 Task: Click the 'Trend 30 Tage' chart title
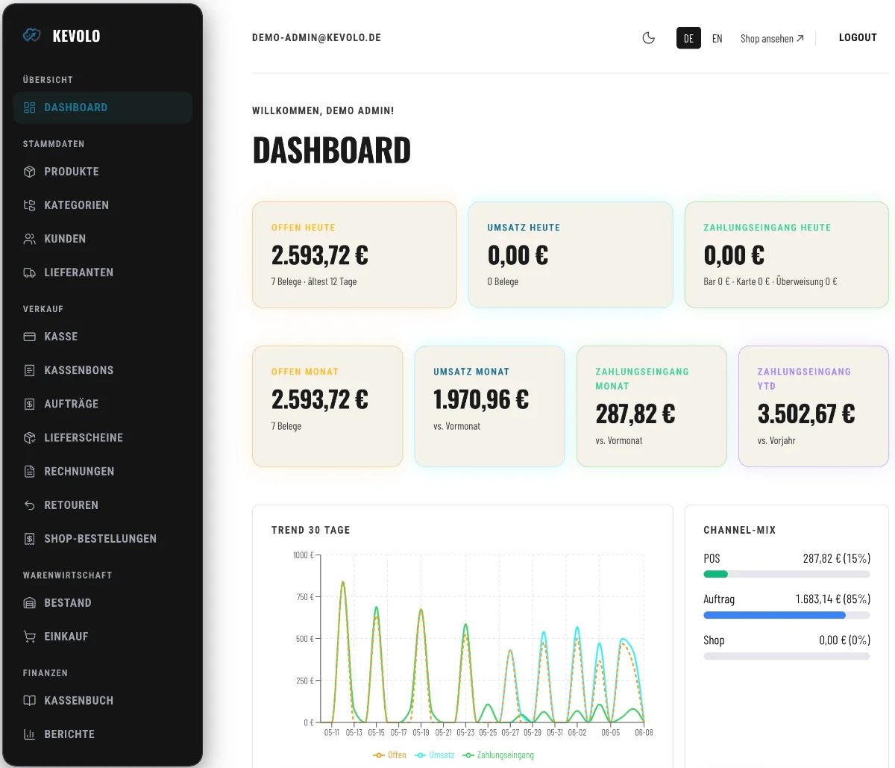pyautogui.click(x=311, y=530)
